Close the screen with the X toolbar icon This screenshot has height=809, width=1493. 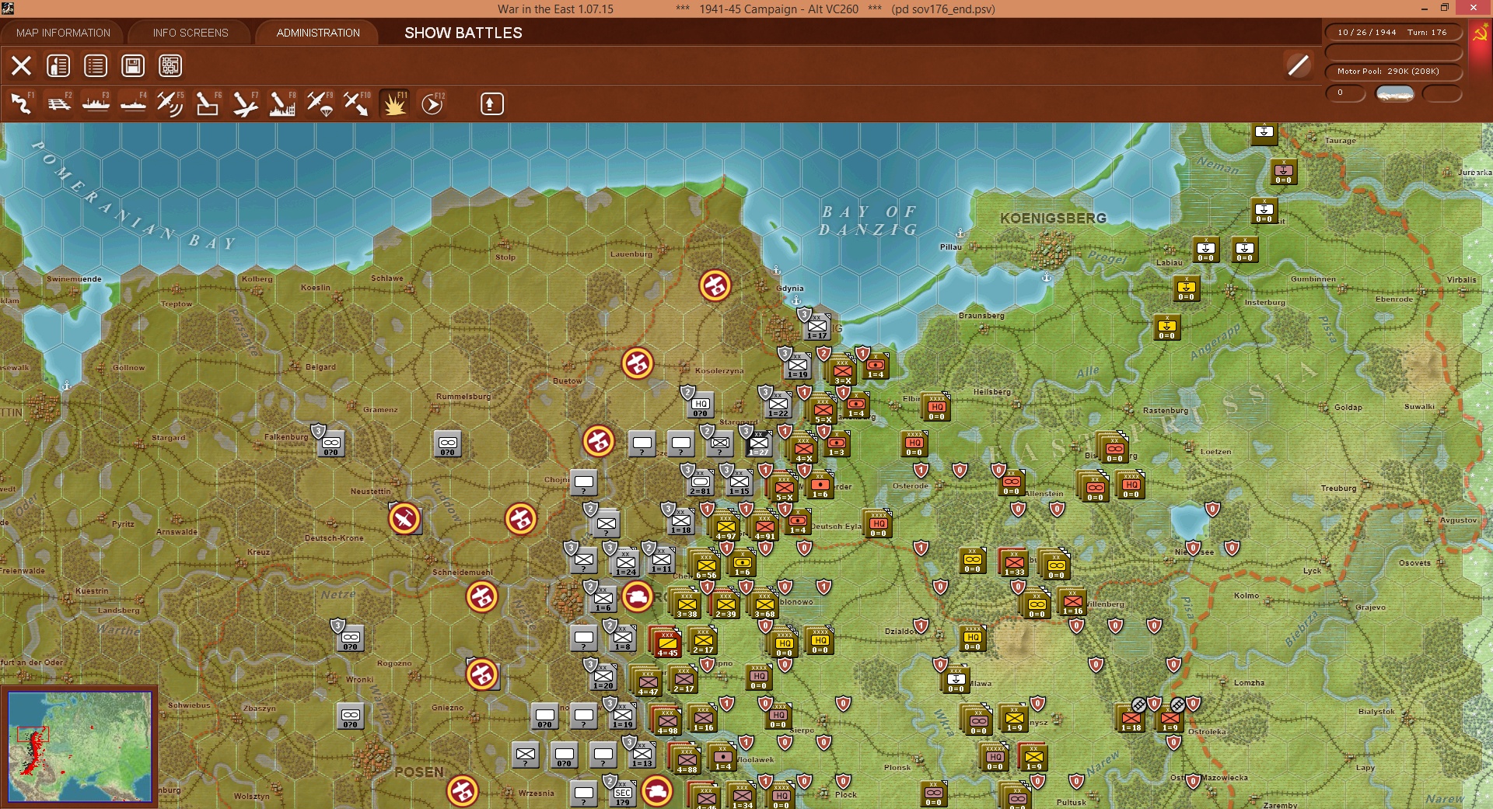[21, 66]
